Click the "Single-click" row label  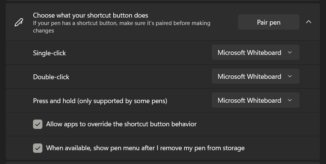[x=50, y=53]
